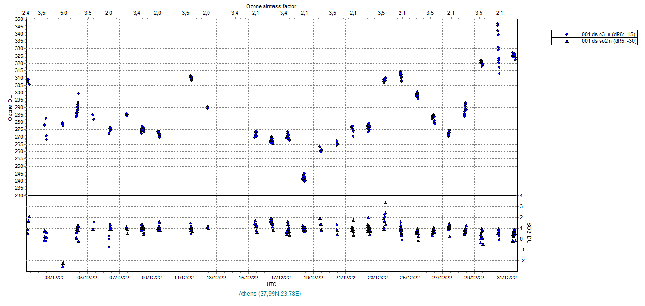Click the UTC label below the date axis

[x=272, y=284]
